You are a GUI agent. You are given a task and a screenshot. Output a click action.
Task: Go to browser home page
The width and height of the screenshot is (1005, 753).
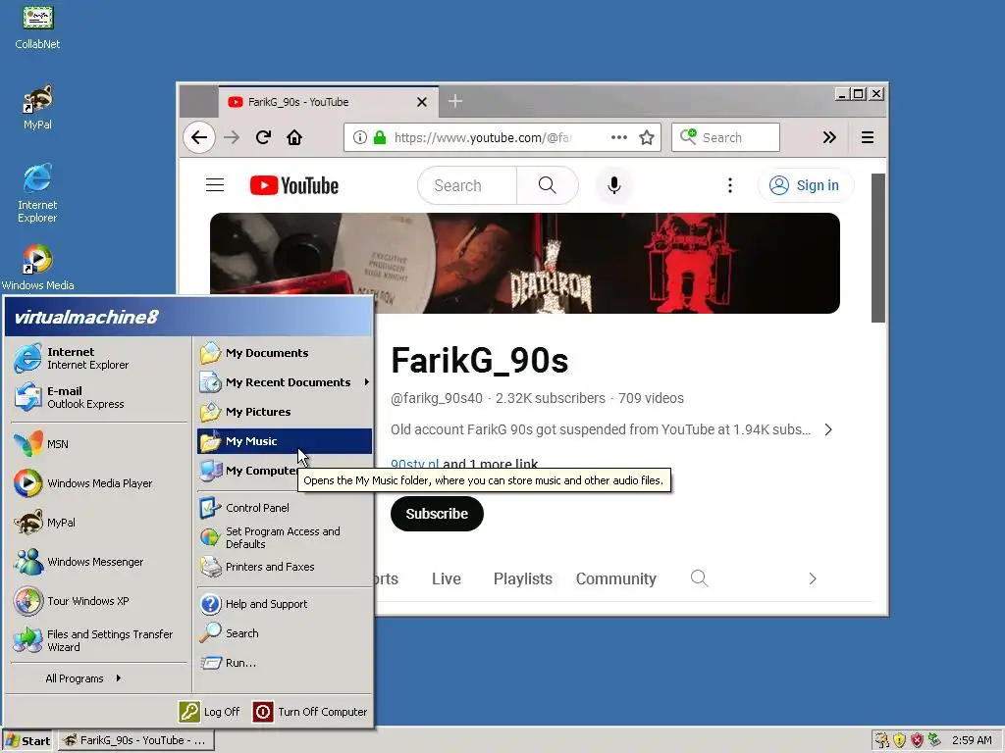294,137
